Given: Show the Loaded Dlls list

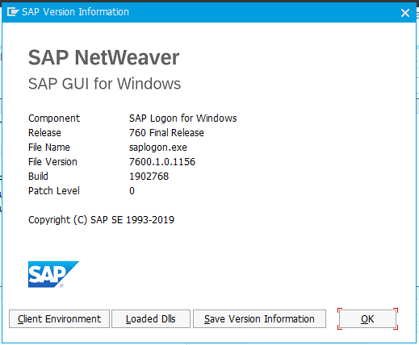Looking at the screenshot, I should pyautogui.click(x=151, y=319).
